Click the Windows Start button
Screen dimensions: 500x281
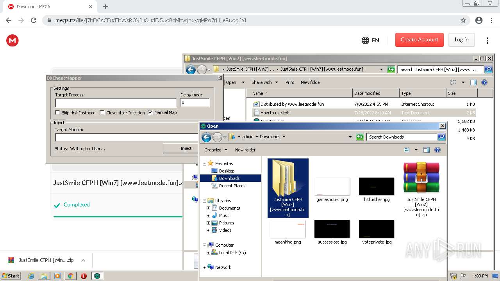click(11, 276)
